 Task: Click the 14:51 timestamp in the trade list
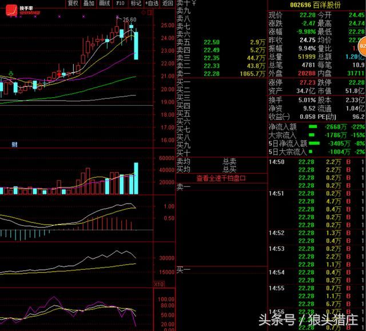tap(276, 194)
